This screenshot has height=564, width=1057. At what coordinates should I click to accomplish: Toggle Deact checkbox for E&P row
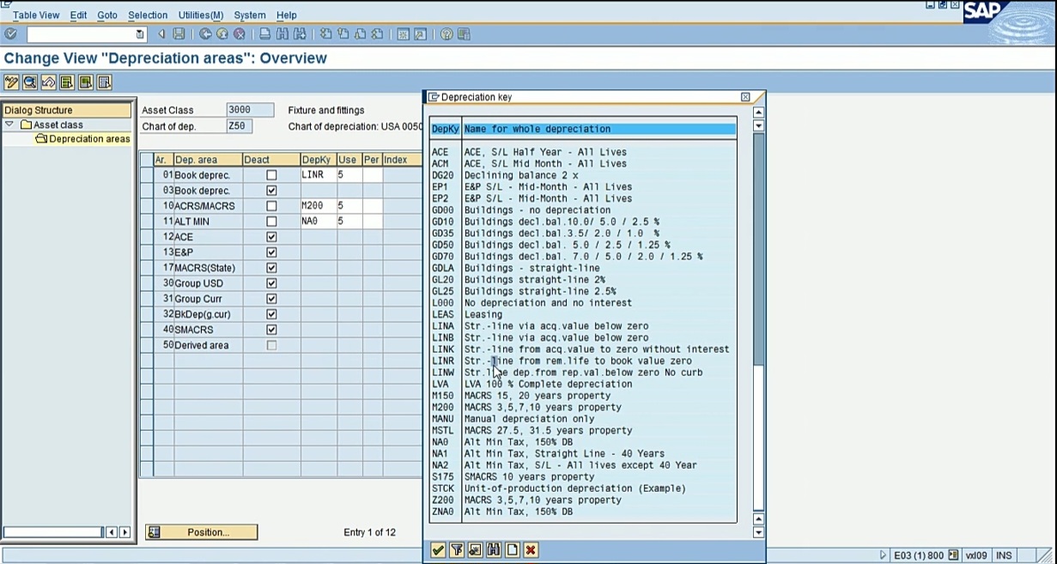[271, 252]
